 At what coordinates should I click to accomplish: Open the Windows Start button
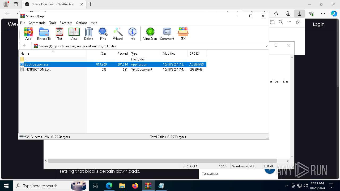pyautogui.click(x=6, y=186)
